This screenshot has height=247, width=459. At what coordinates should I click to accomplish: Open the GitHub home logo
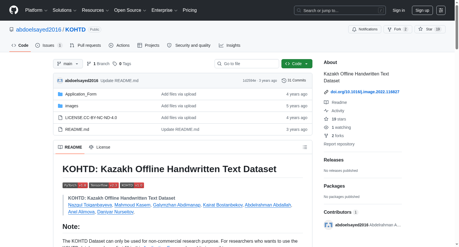pos(14,10)
